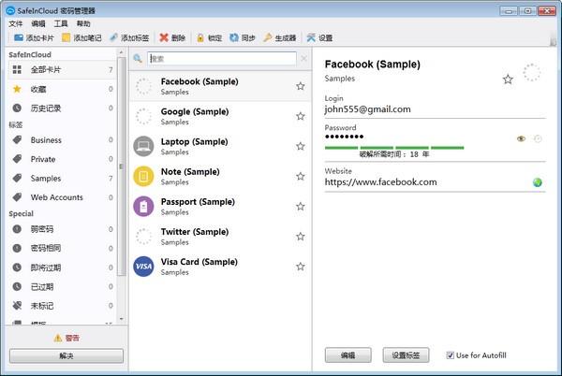Star the Note (Sample) list entry

pyautogui.click(x=301, y=177)
